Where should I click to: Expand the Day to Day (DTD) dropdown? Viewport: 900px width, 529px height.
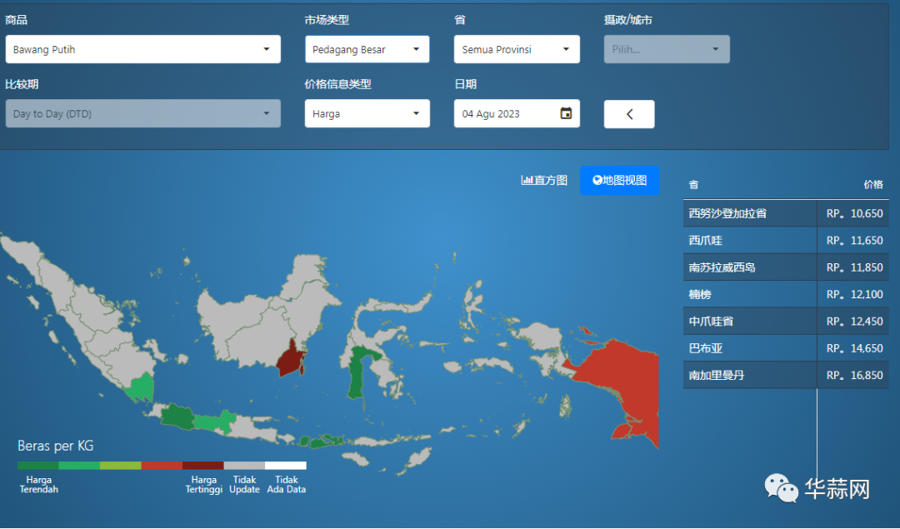tap(143, 113)
